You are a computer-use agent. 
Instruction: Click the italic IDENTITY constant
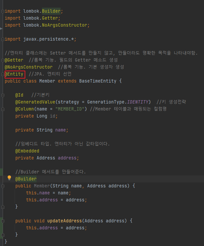click(137, 102)
